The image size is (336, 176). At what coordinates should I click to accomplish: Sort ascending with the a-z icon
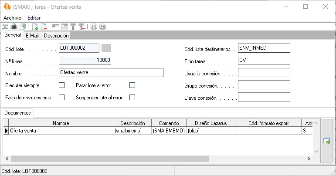click(94, 27)
